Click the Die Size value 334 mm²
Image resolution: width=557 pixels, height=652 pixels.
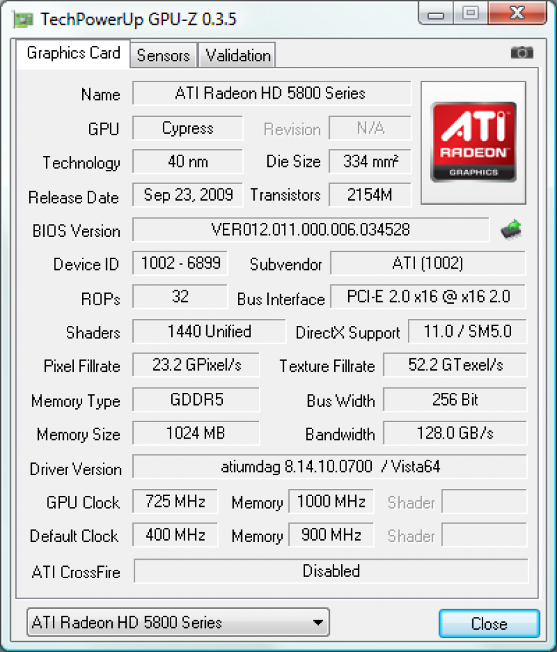370,161
